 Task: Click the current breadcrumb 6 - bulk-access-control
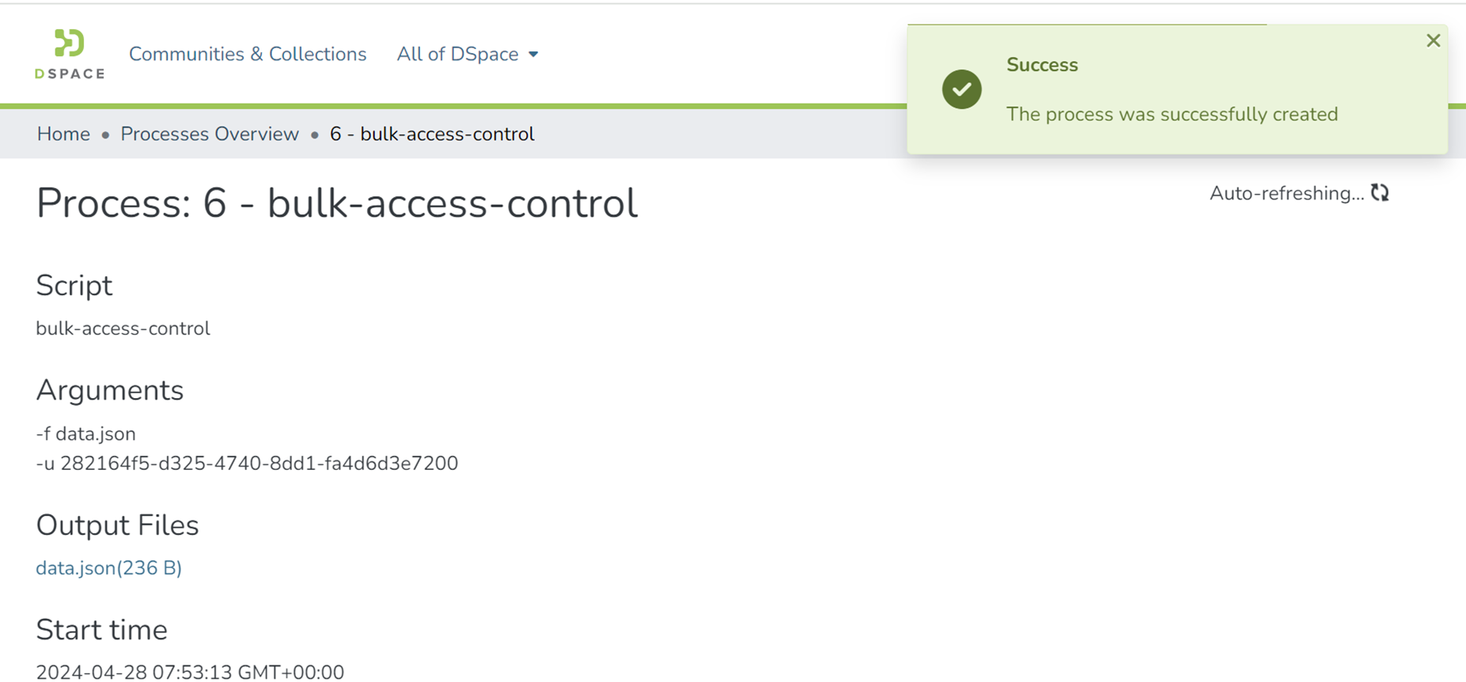(x=432, y=134)
